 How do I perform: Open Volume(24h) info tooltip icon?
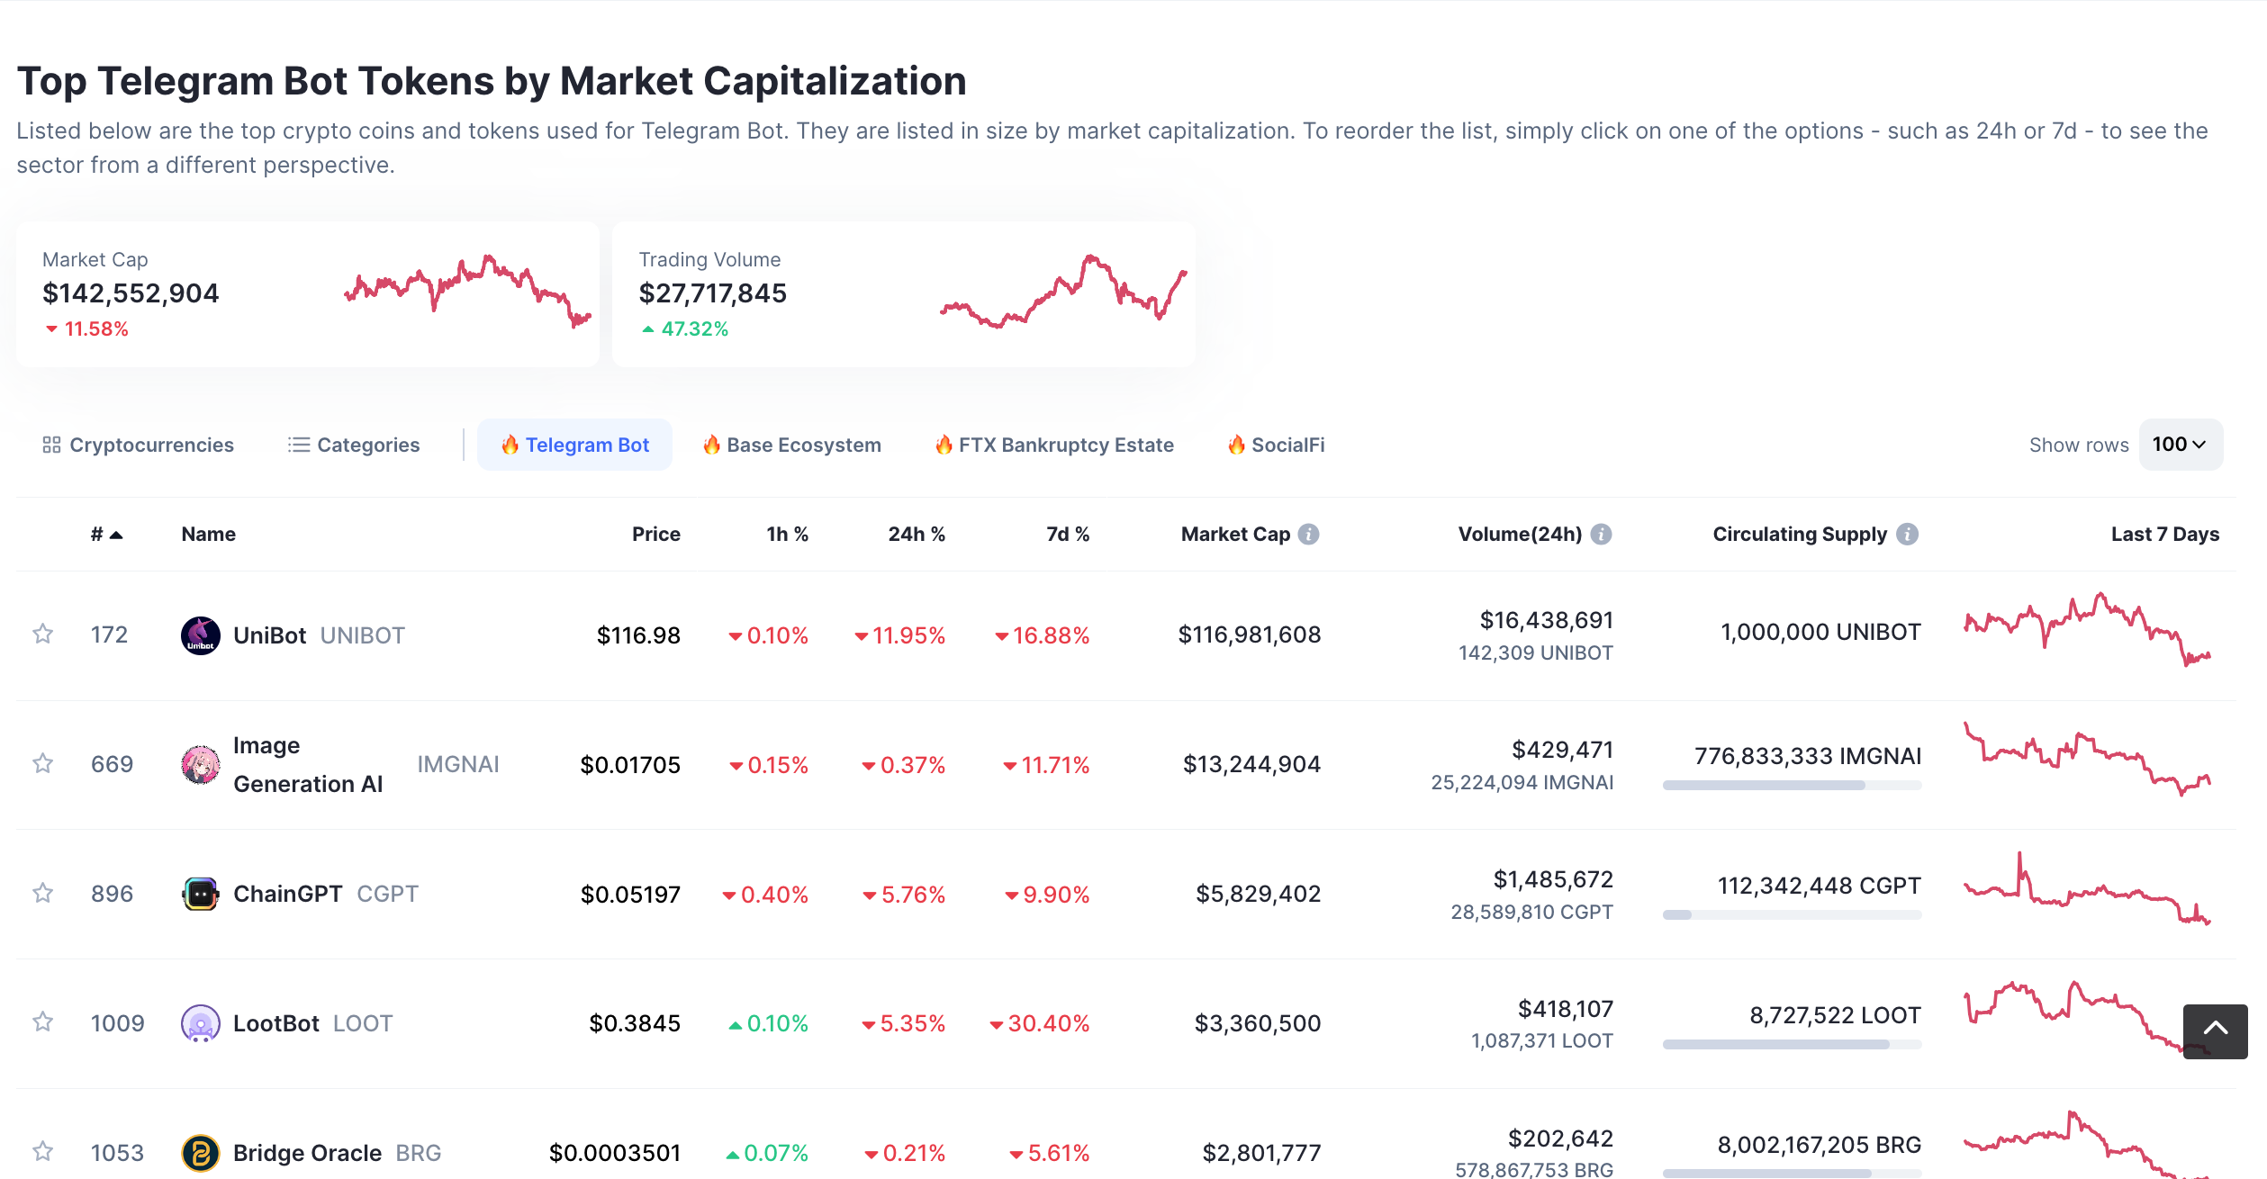(x=1601, y=535)
